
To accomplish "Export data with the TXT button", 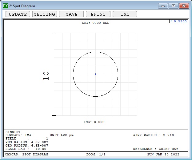I will (x=125, y=14).
